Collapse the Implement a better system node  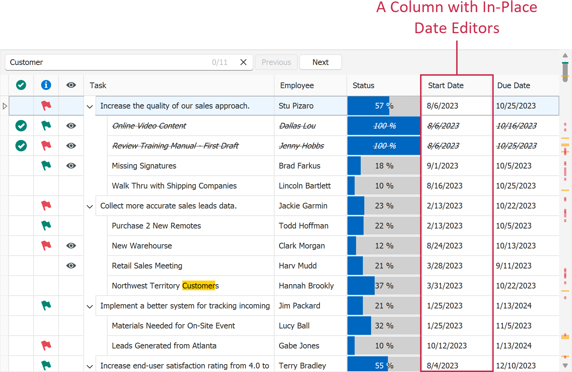(90, 306)
